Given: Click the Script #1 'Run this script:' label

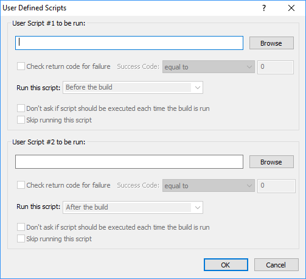Looking at the screenshot, I should point(38,88).
